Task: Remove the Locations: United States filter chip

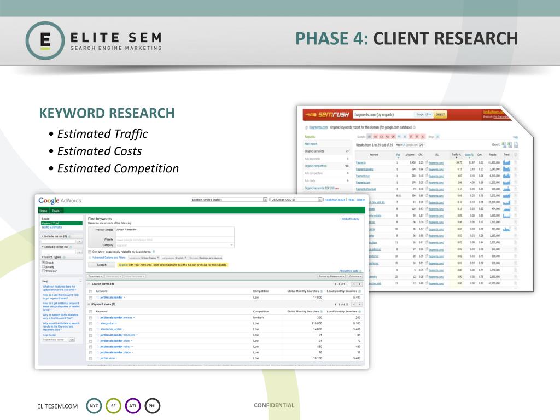Action: (x=158, y=258)
